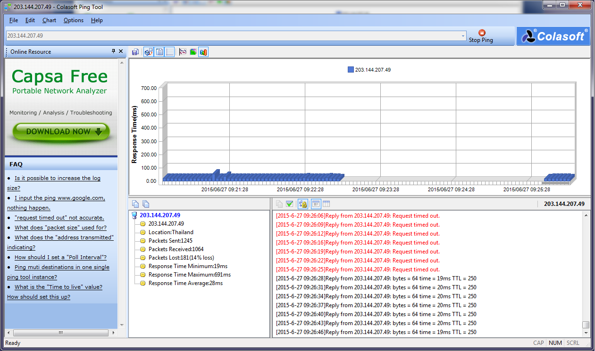Click the green DOWNLOAD NOW button

coord(61,132)
